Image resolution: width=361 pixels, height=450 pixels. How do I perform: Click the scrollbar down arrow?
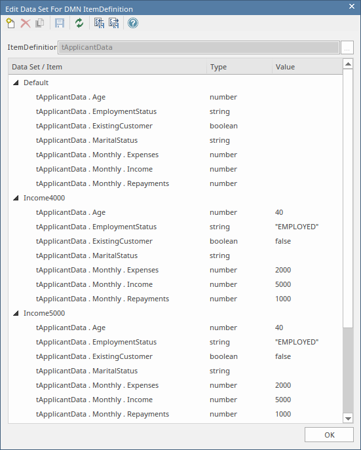coord(348,419)
